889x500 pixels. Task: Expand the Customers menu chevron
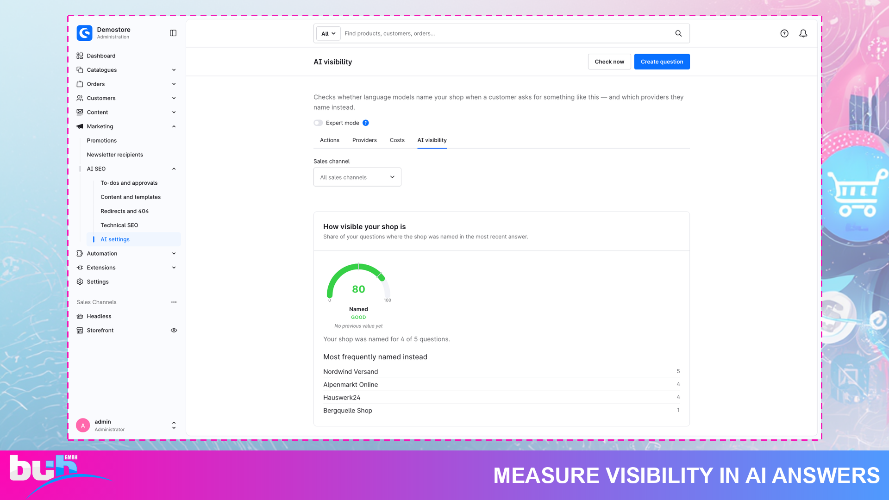coord(174,98)
